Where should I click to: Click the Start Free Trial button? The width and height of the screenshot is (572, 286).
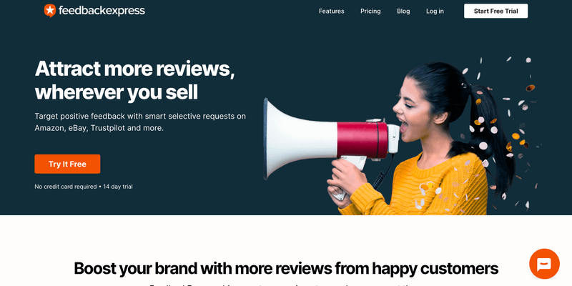point(495,11)
